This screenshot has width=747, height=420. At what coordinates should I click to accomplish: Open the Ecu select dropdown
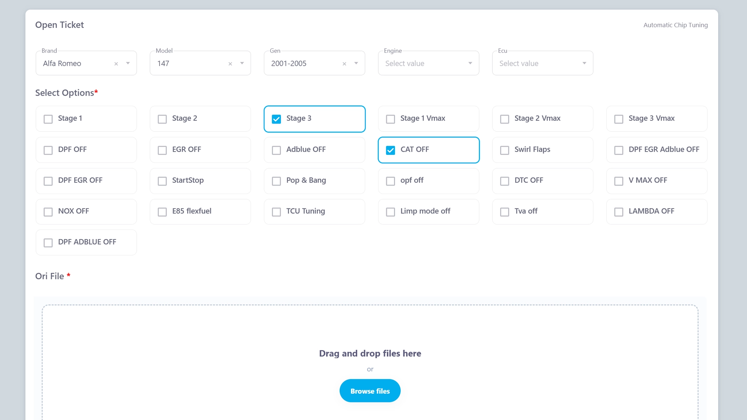tap(542, 63)
